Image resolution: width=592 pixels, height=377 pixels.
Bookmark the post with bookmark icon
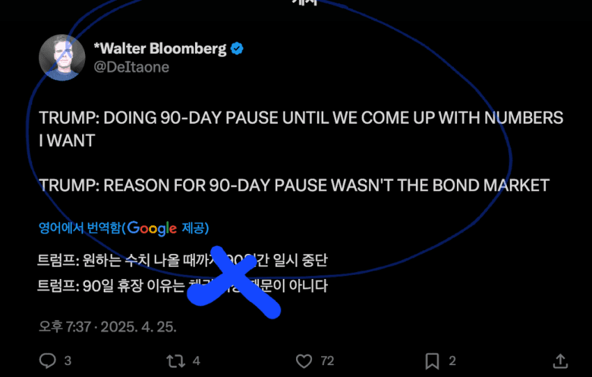(x=433, y=361)
